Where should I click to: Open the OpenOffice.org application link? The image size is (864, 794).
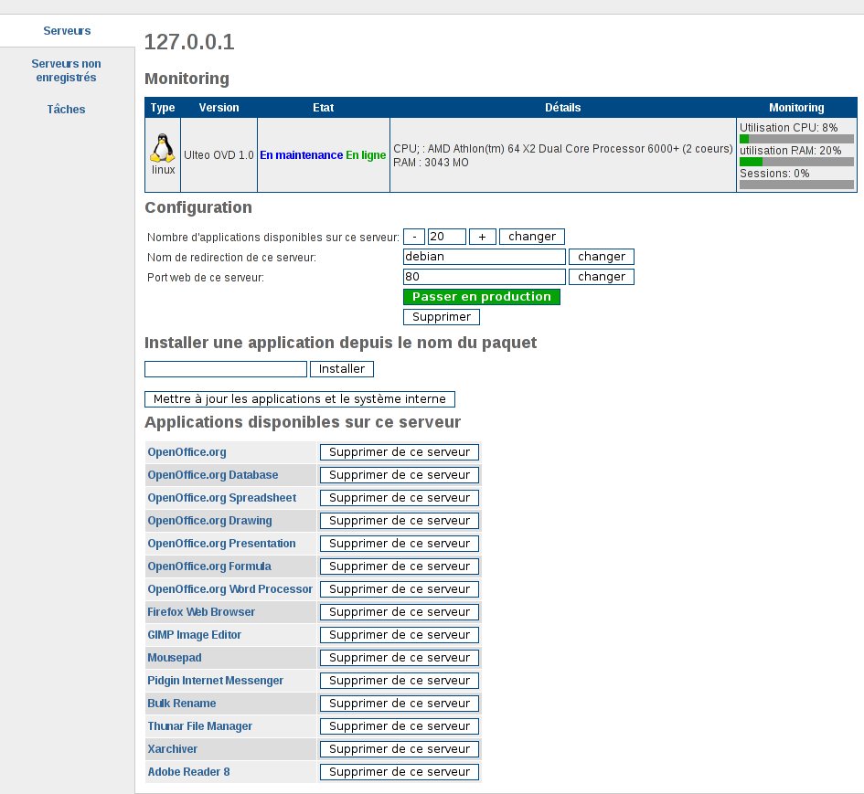187,452
